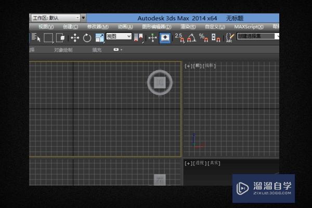This screenshot has height=208, width=312.
Task: Open the 创建(C) menu
Action: coord(70,27)
